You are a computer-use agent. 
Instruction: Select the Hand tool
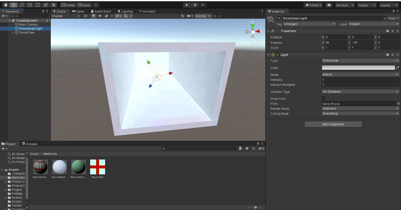tap(6, 5)
